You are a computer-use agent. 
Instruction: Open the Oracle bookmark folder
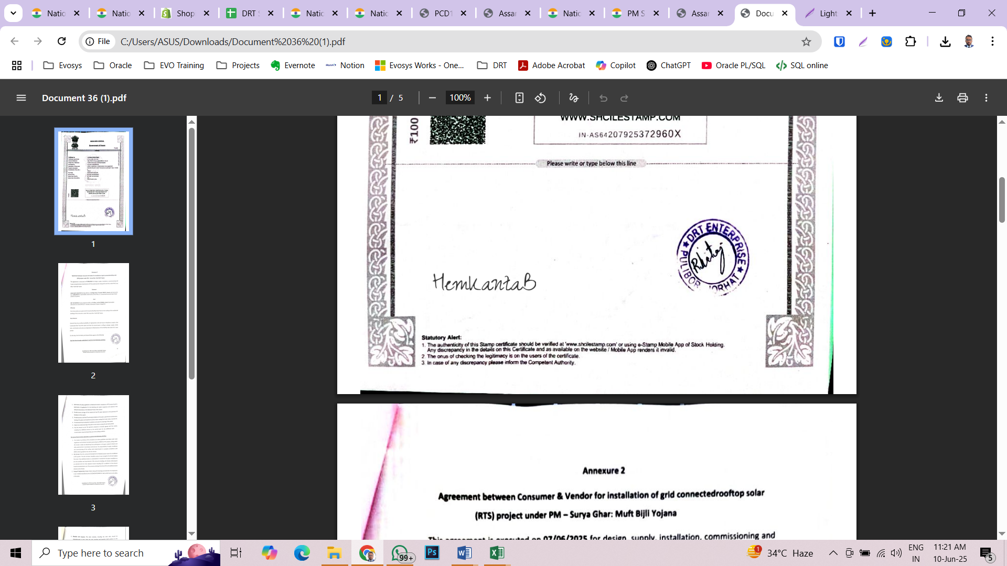[x=112, y=66]
